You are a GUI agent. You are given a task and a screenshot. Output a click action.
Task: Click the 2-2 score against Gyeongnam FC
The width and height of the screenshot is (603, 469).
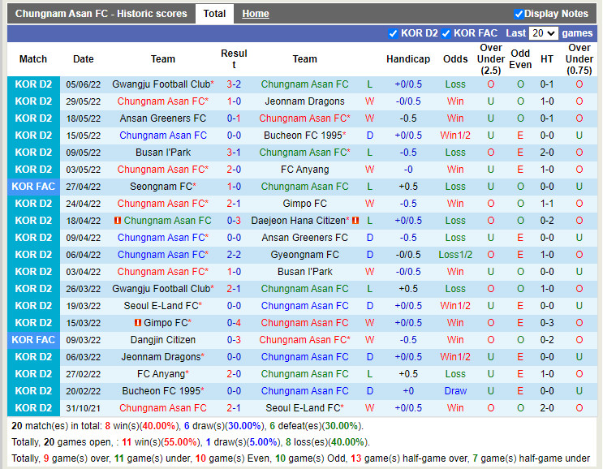point(234,255)
